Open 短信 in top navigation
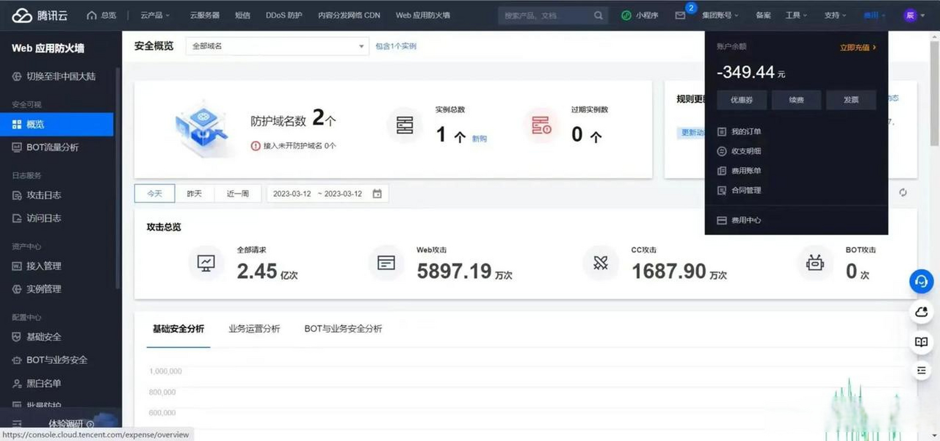Viewport: 940px width, 441px height. (243, 15)
